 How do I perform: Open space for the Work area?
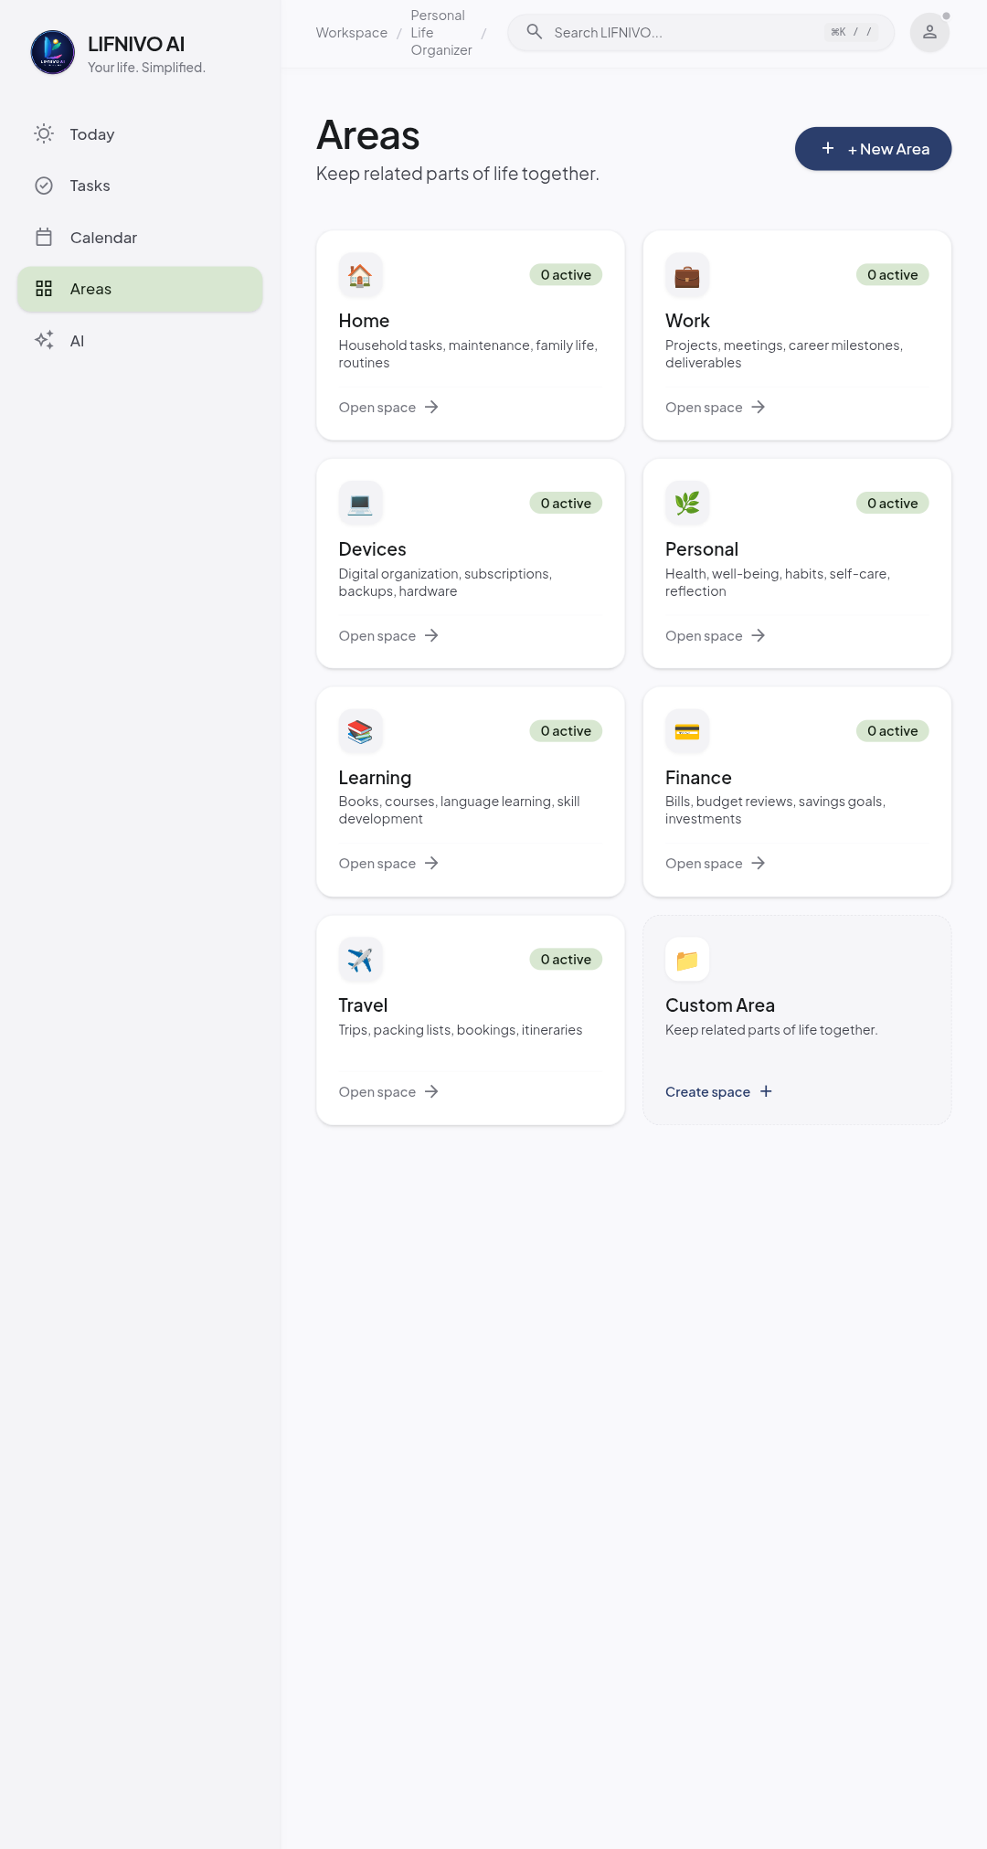(x=716, y=408)
